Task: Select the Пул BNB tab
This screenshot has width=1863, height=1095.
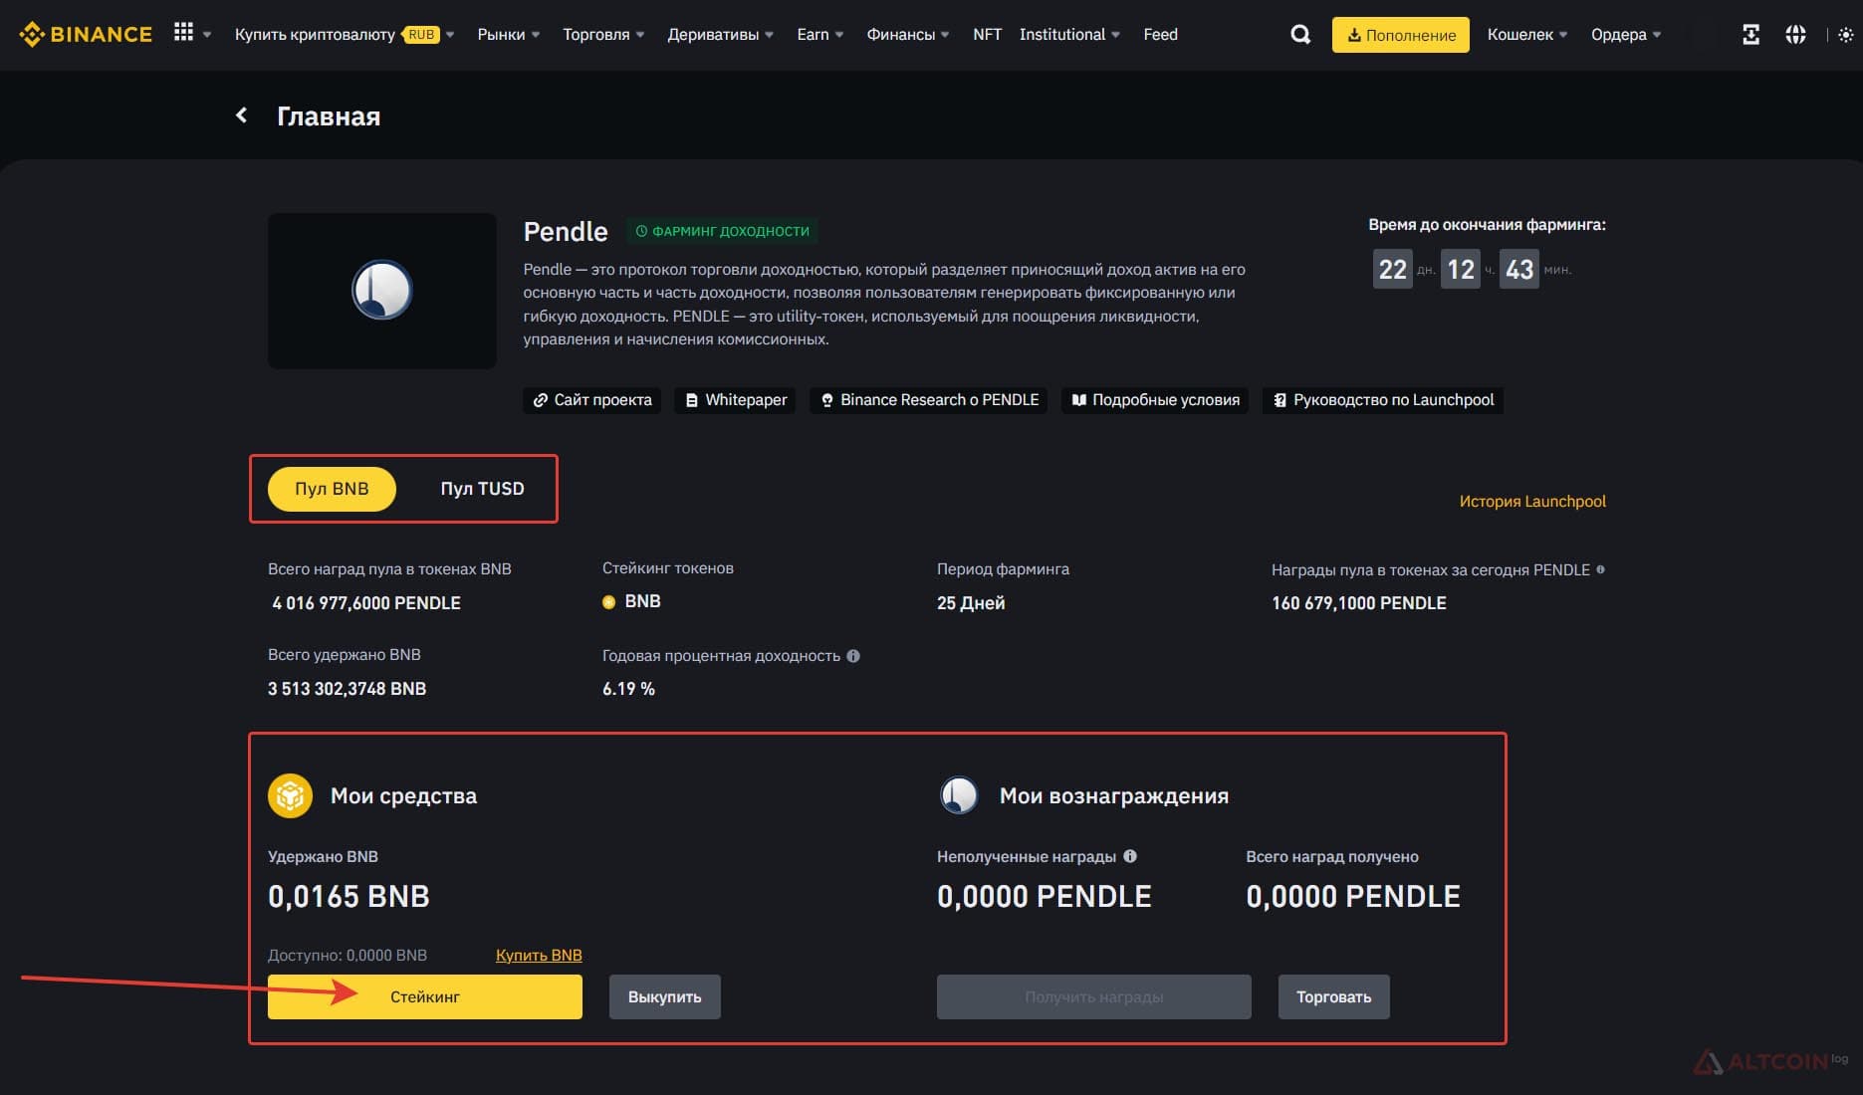Action: (x=332, y=489)
